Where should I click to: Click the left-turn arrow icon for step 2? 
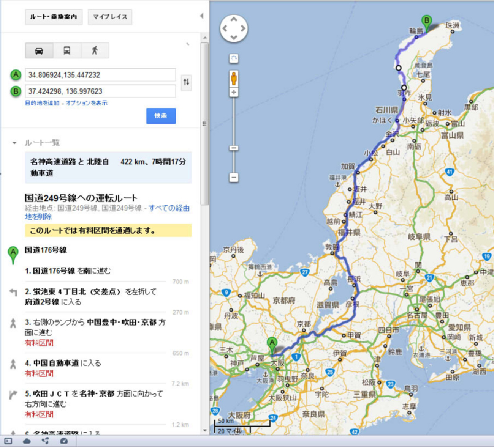[x=13, y=292]
